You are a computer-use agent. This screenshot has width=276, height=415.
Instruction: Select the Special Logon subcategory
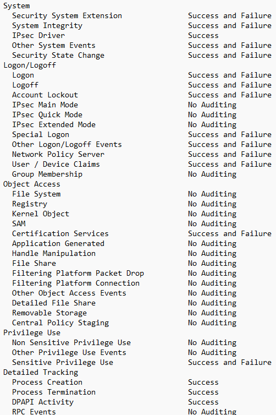[x=41, y=135]
